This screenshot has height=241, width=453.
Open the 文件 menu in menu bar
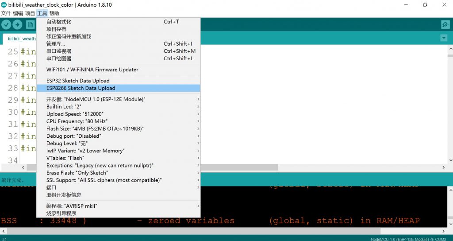[x=6, y=13]
